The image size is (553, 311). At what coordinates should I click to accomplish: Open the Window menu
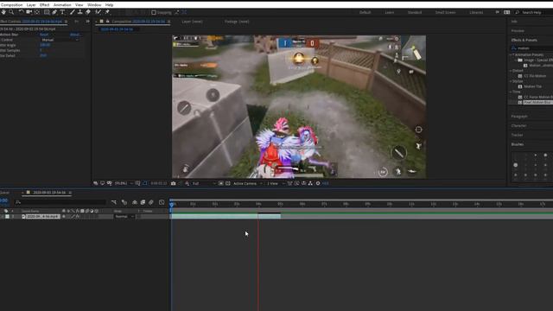pos(94,5)
